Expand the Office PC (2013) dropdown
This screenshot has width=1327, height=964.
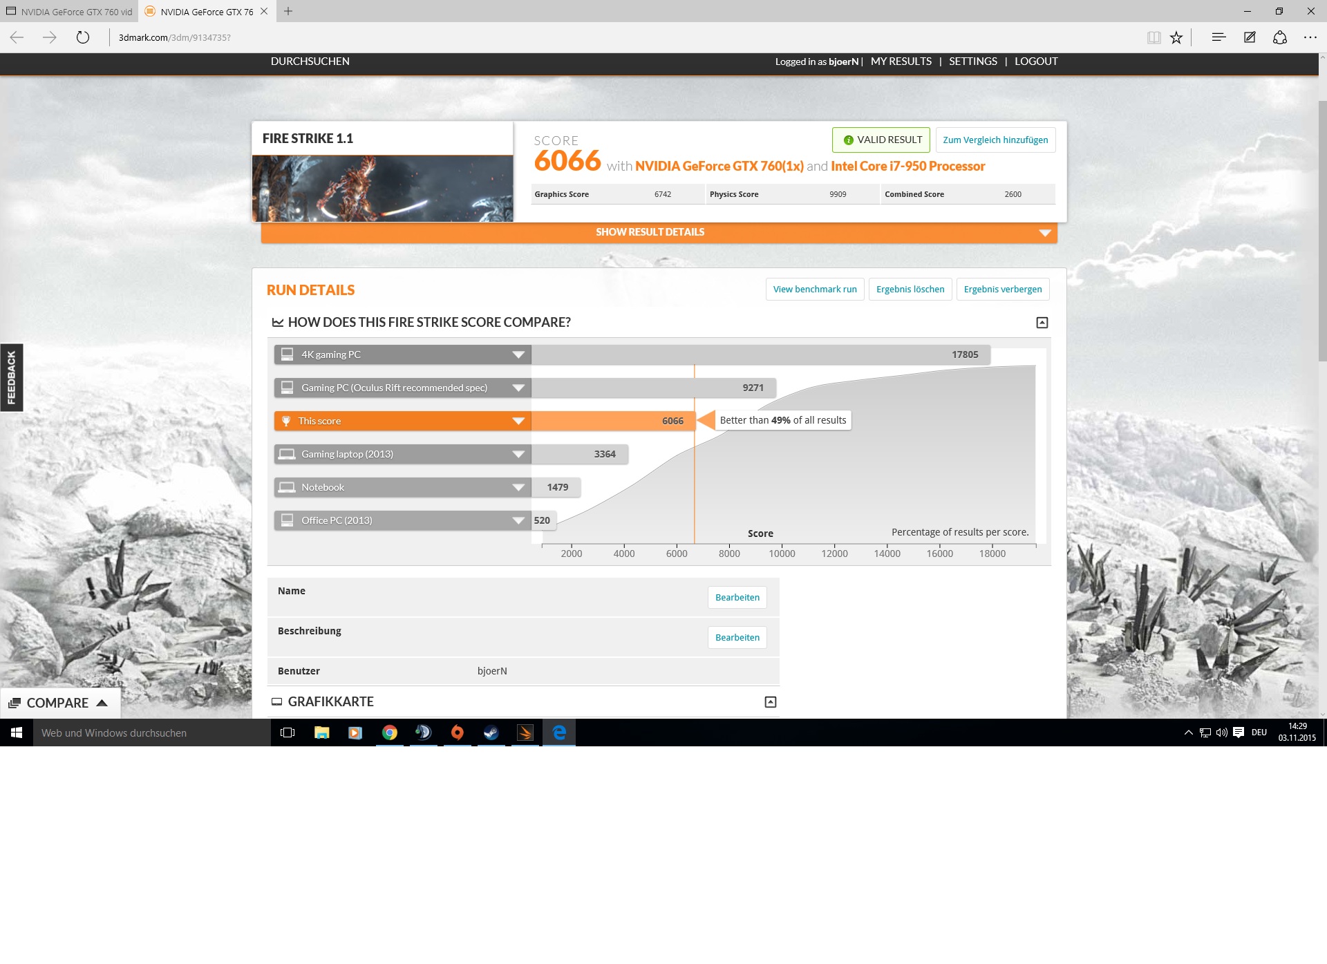point(518,520)
